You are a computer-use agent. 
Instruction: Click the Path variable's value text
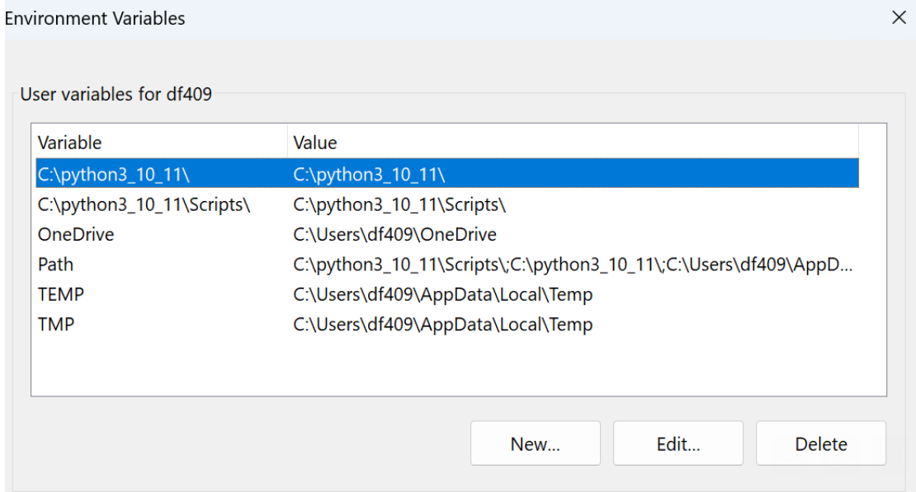coord(574,265)
